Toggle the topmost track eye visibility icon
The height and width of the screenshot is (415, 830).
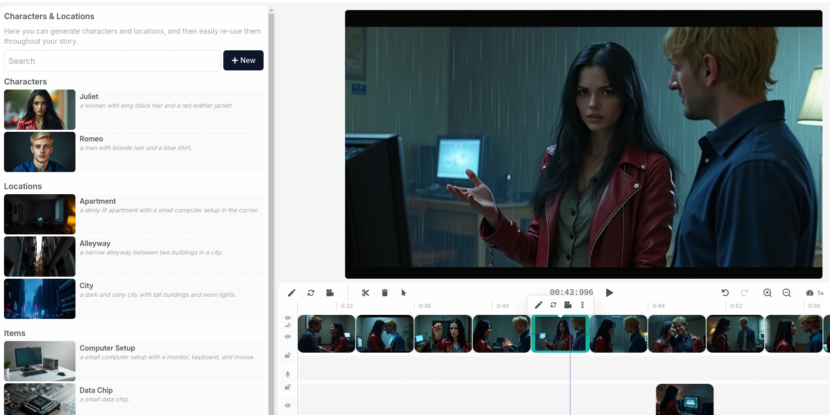point(288,318)
